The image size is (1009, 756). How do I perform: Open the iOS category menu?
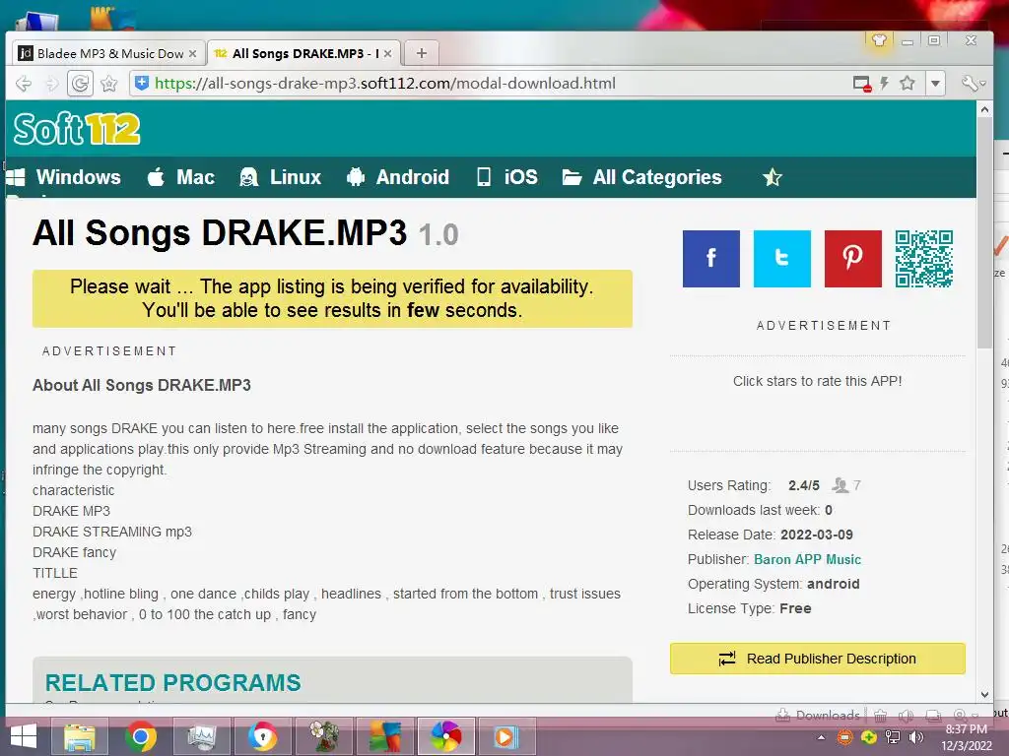click(x=507, y=177)
